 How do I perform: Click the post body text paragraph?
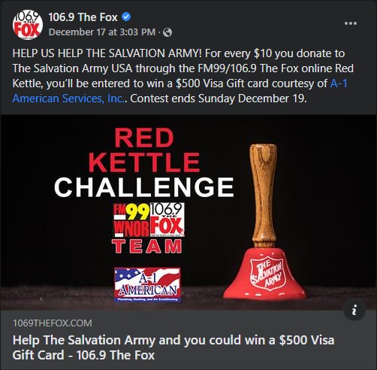(183, 76)
